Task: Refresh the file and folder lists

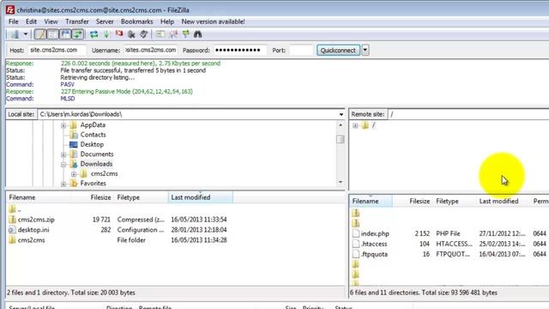Action: tap(94, 34)
